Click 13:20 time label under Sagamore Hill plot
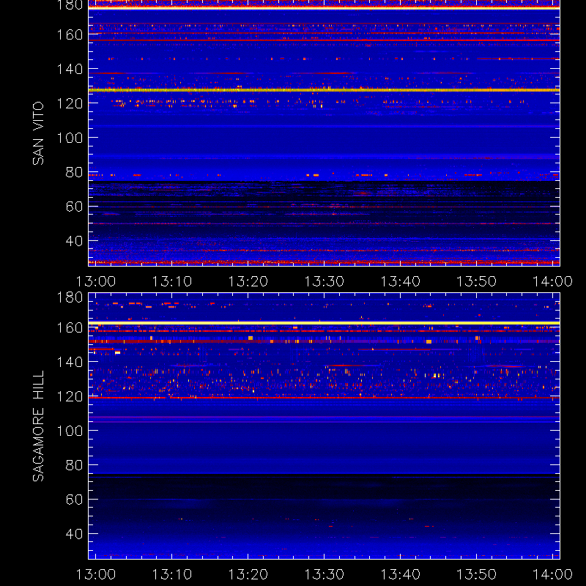Screen dimensions: 586x586 coord(248,574)
